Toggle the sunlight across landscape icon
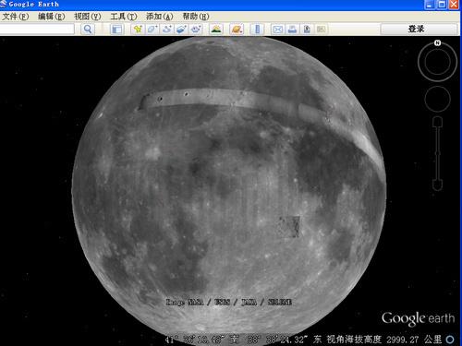 (216, 30)
